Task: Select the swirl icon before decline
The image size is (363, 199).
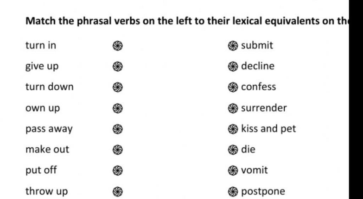Action: (233, 67)
